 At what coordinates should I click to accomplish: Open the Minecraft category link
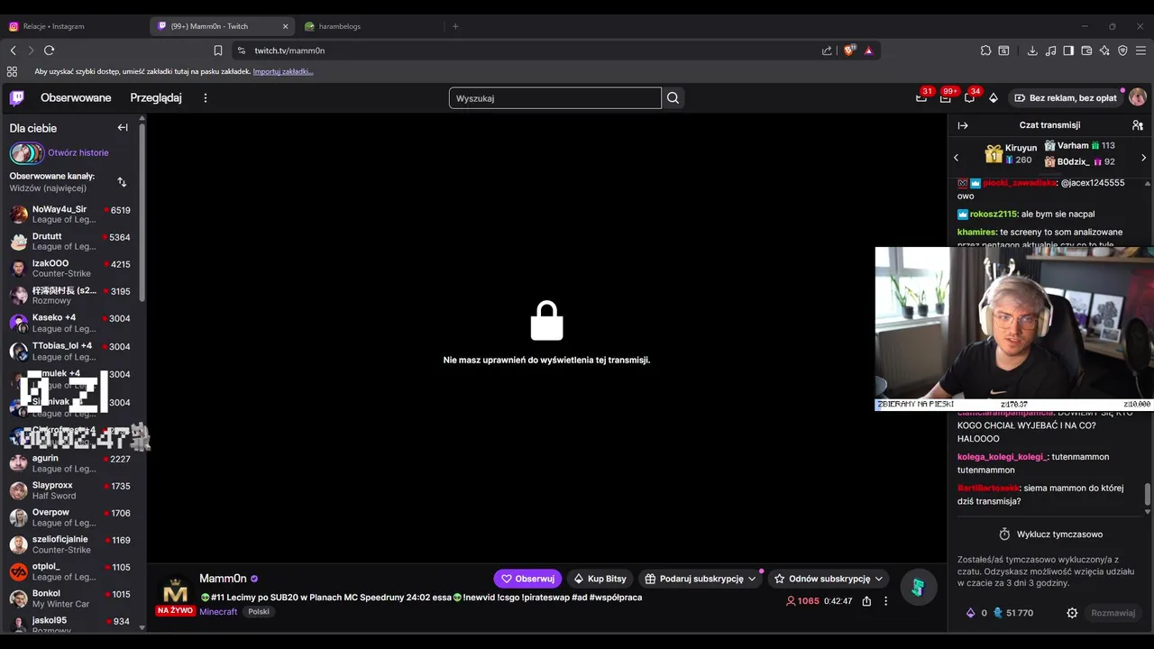tap(218, 611)
